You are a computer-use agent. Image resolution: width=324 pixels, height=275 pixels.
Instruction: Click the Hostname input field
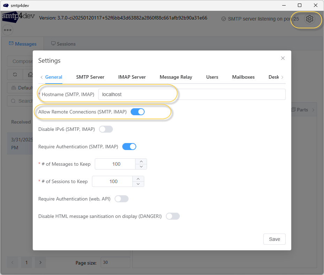click(x=192, y=94)
